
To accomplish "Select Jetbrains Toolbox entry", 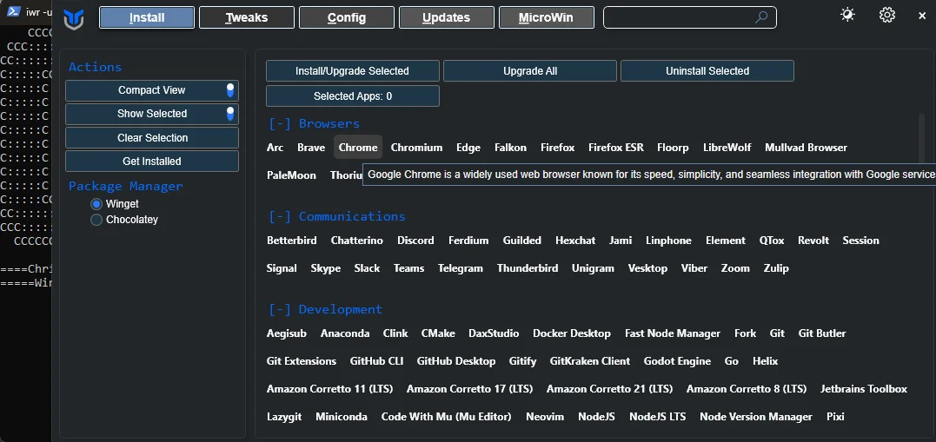I will (x=864, y=389).
